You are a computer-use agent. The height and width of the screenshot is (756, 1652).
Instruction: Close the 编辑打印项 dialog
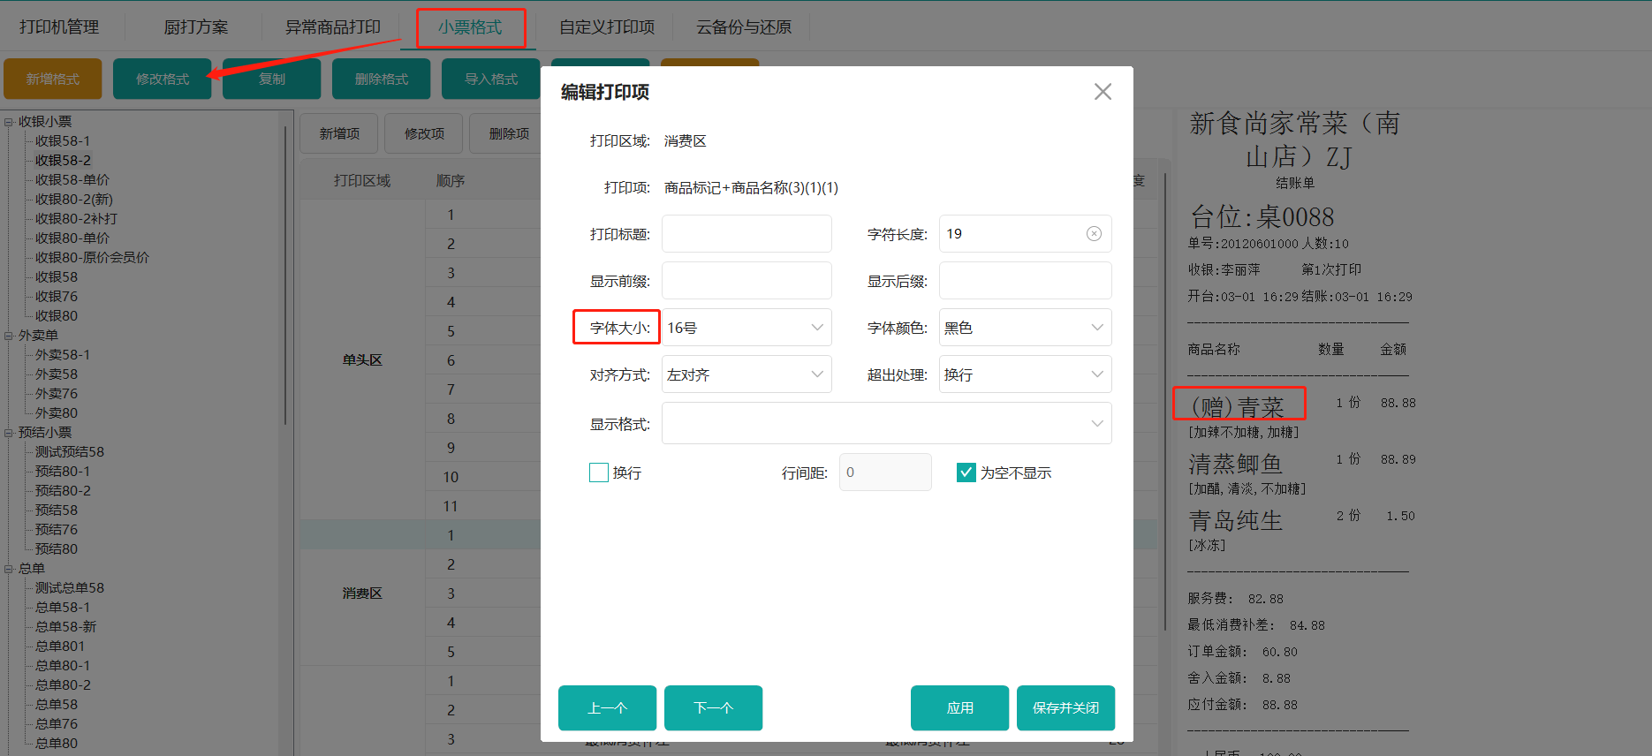[x=1103, y=92]
